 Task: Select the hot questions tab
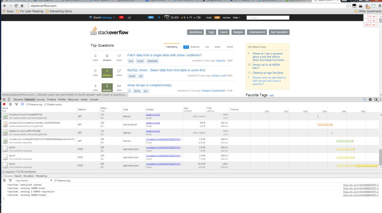(207, 47)
